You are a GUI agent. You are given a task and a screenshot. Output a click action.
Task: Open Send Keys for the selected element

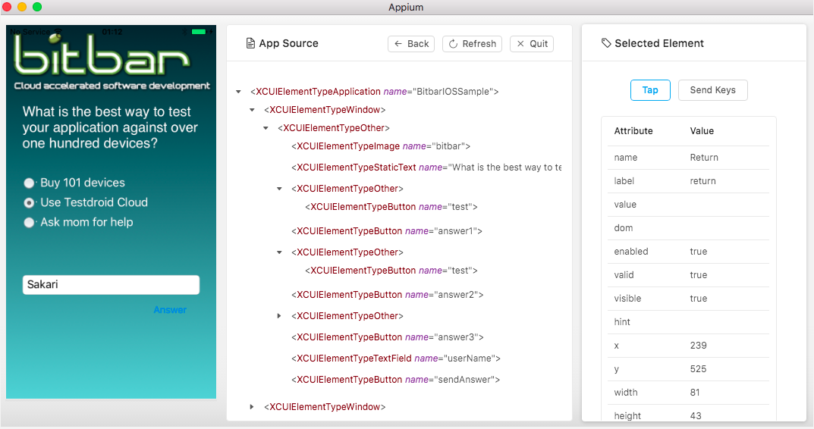tap(712, 90)
